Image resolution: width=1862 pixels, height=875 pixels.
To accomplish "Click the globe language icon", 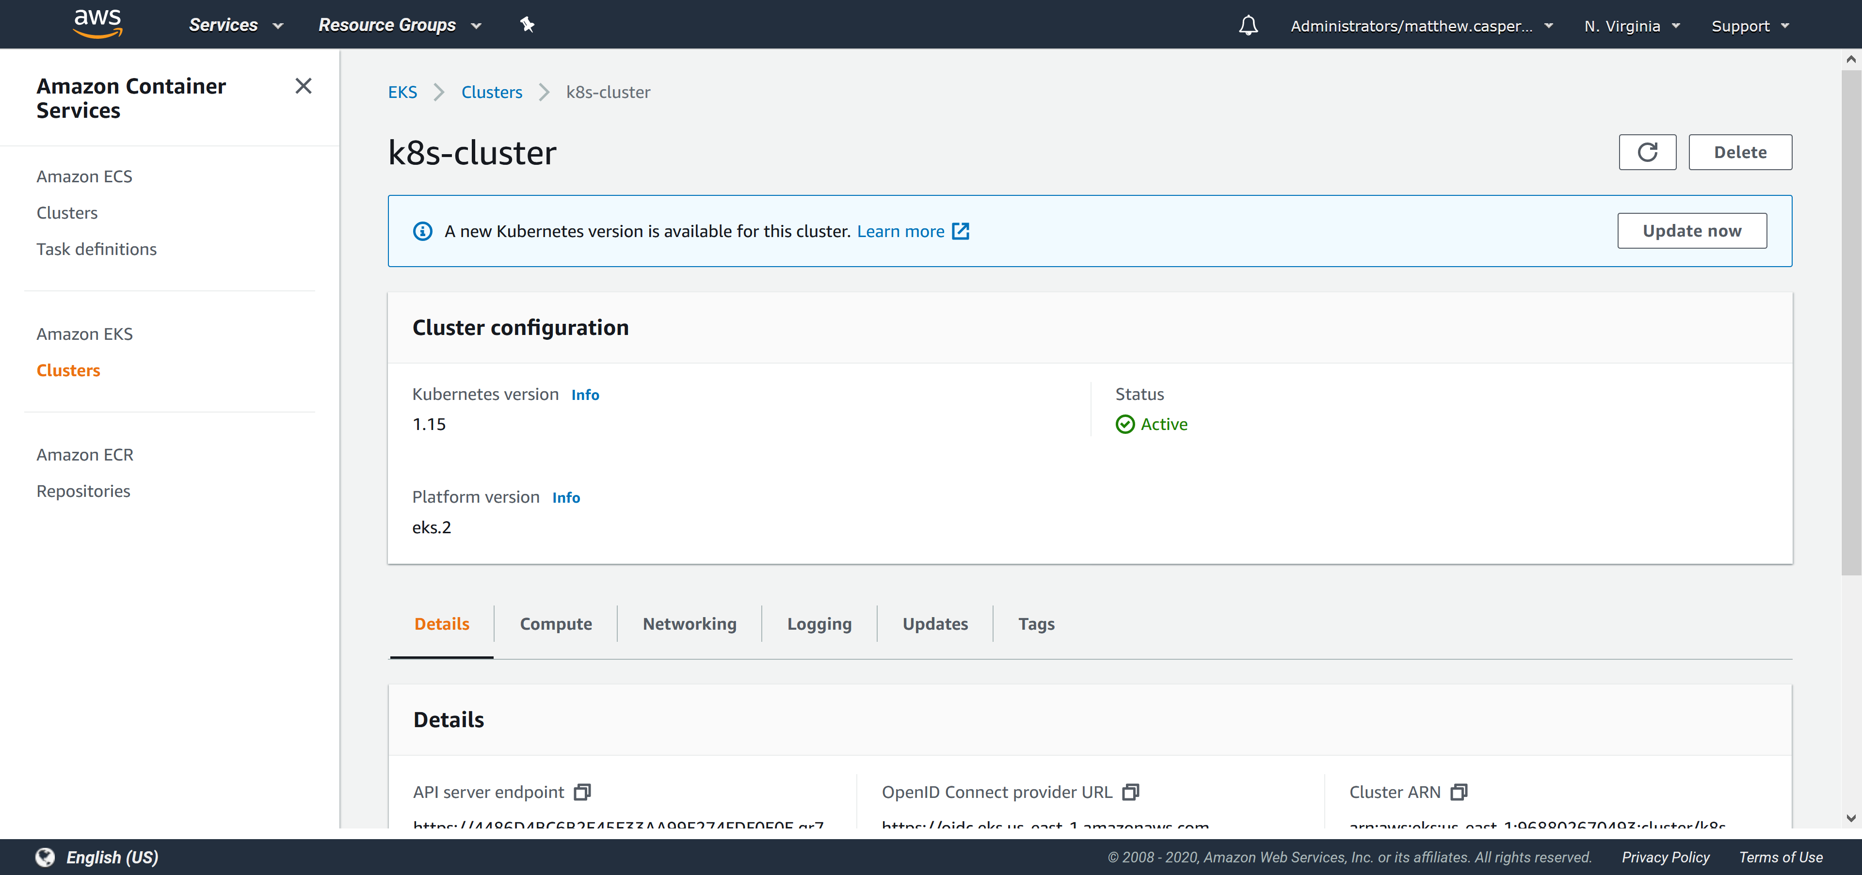I will pyautogui.click(x=45, y=857).
